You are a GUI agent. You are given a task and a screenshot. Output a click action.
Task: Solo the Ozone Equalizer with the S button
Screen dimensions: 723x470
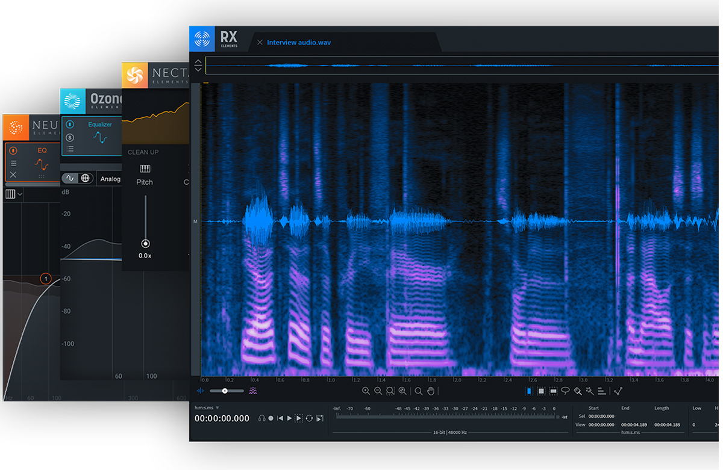click(70, 137)
